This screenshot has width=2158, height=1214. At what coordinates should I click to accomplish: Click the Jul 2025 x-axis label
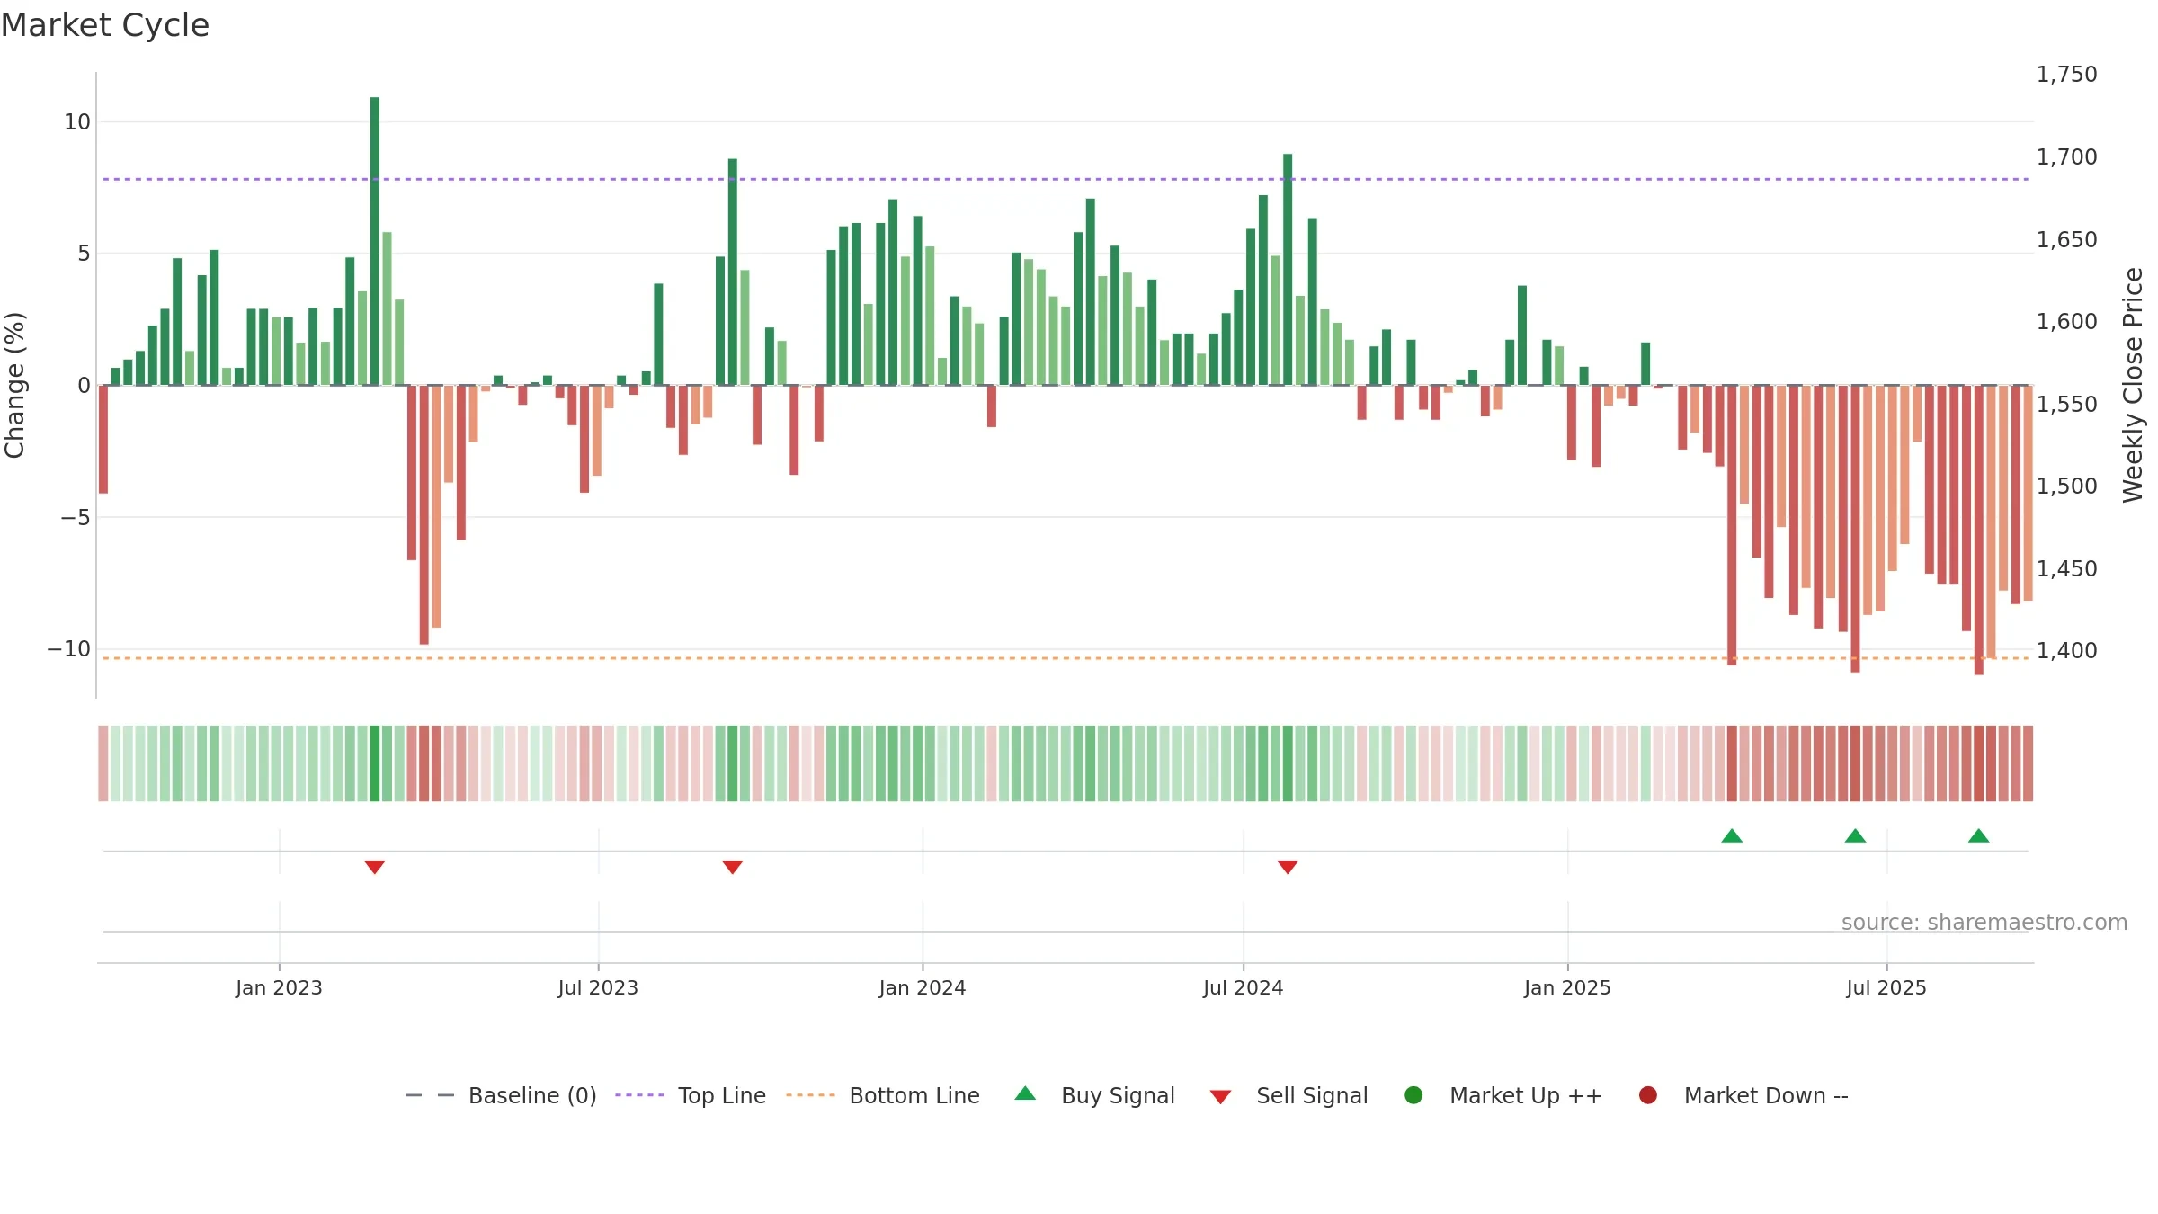click(1886, 987)
